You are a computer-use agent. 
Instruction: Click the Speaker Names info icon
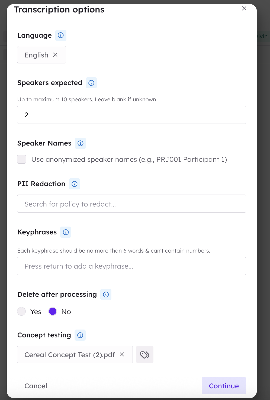(x=81, y=143)
